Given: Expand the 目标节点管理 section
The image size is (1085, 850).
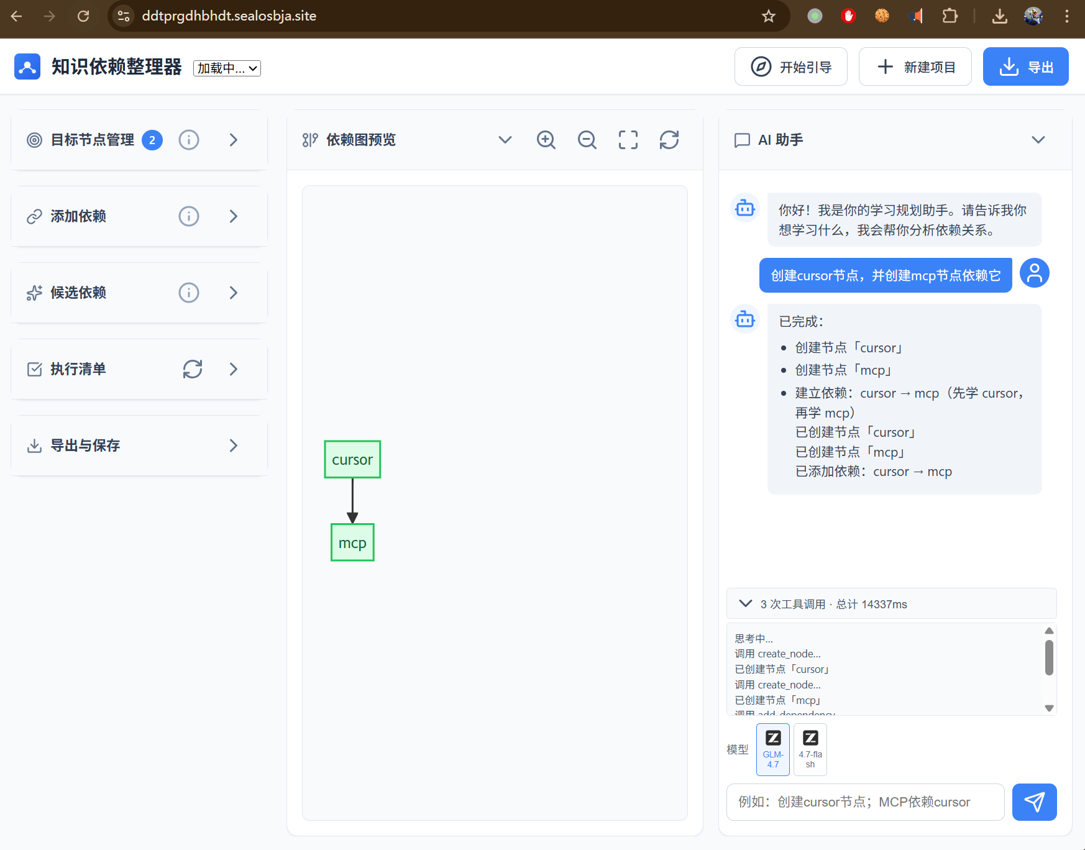Looking at the screenshot, I should pyautogui.click(x=234, y=140).
